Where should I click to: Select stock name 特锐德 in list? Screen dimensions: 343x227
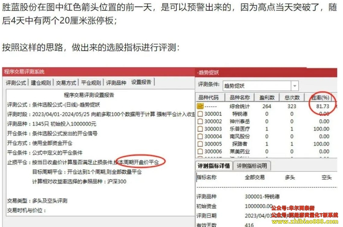(240, 114)
